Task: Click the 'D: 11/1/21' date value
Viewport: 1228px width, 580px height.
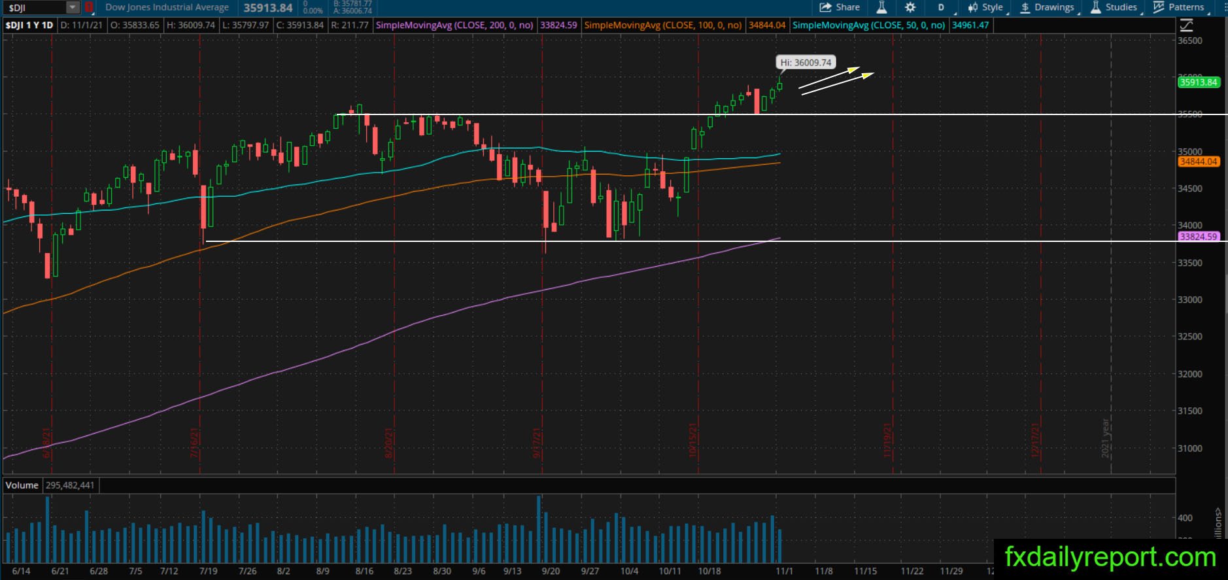Action: tap(82, 25)
